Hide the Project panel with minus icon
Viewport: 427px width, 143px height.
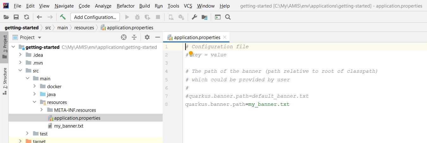click(x=157, y=37)
